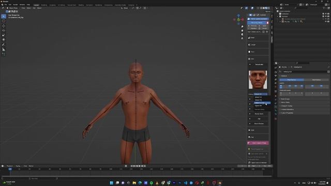The width and height of the screenshot is (331, 186).
Task: Open the timeline Playback menu
Action: tap(9, 166)
